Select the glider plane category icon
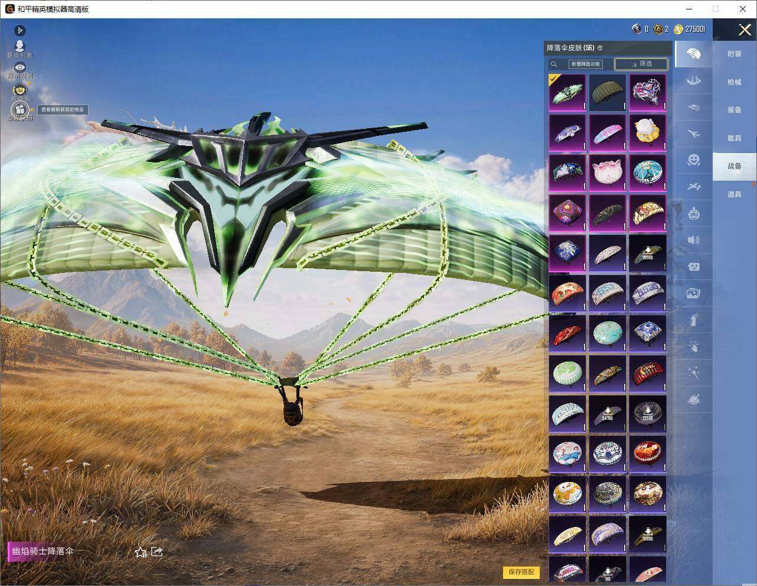The image size is (757, 586). (694, 187)
